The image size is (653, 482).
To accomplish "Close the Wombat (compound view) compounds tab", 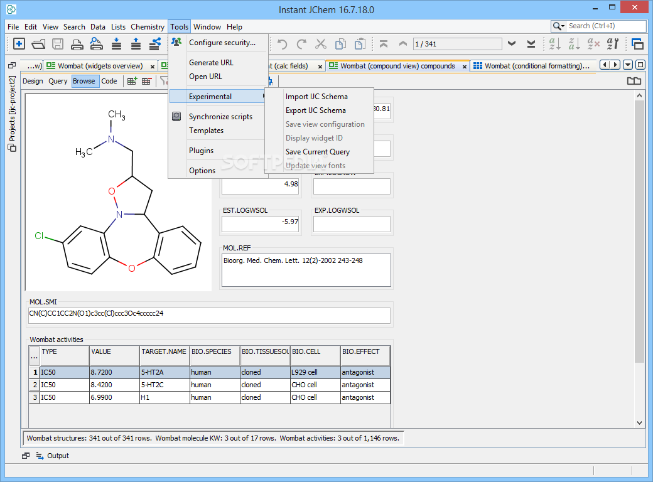I will click(465, 67).
